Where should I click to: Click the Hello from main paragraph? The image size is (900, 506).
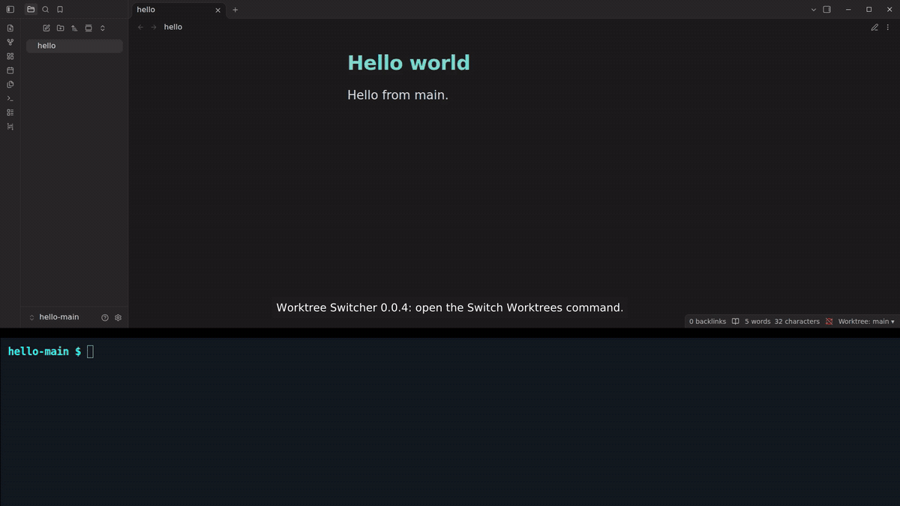397,95
